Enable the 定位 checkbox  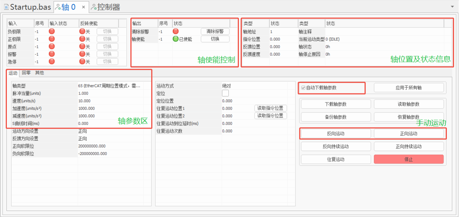pos(225,93)
